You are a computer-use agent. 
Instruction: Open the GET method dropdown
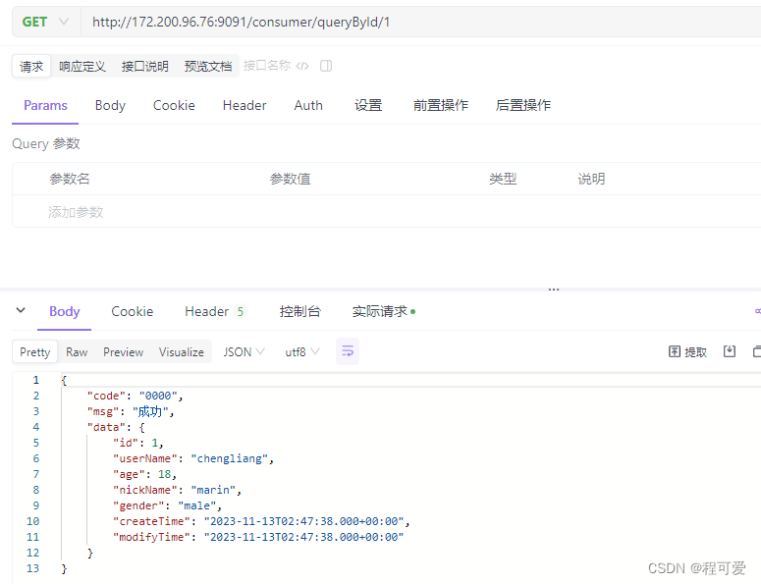tap(45, 22)
